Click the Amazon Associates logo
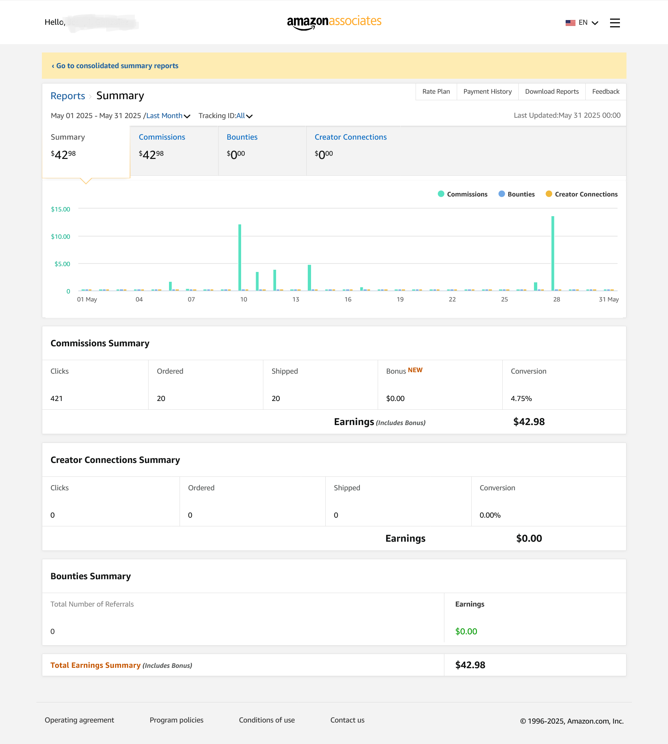 coord(334,23)
